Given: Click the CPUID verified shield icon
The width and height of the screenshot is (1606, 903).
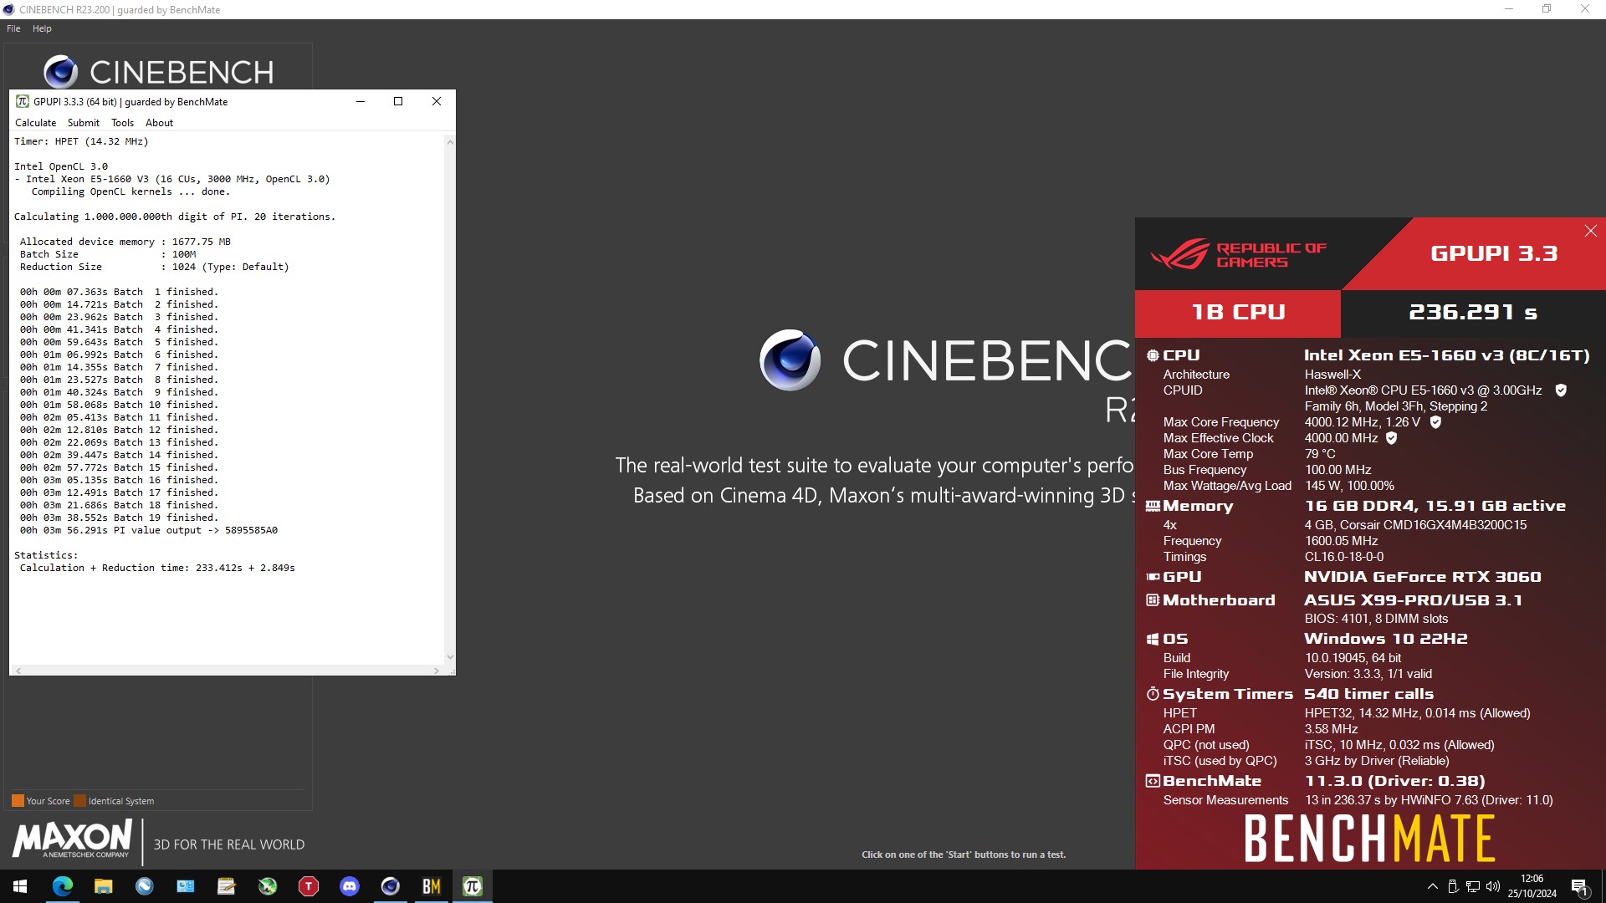Looking at the screenshot, I should point(1561,390).
